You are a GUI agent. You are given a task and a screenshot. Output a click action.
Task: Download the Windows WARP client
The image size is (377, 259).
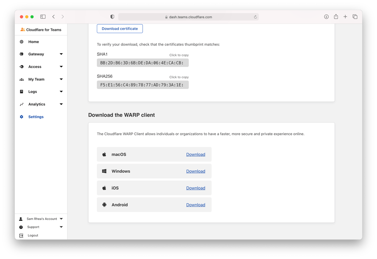point(196,171)
